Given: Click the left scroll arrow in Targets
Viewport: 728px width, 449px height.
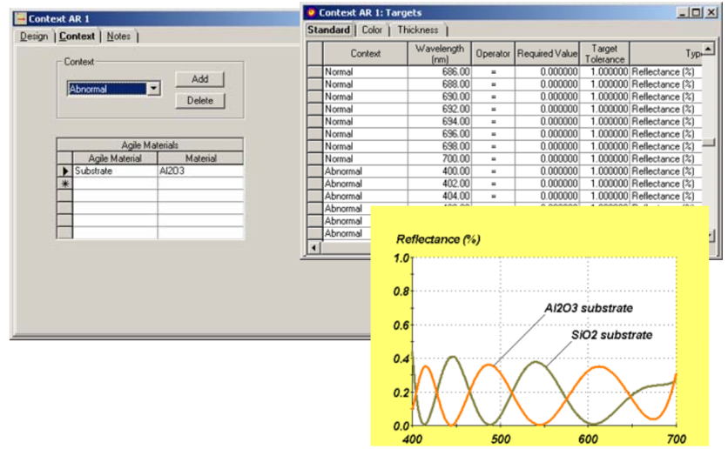Looking at the screenshot, I should pos(313,248).
